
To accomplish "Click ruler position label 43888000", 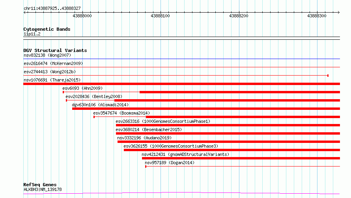I will click(x=82, y=16).
